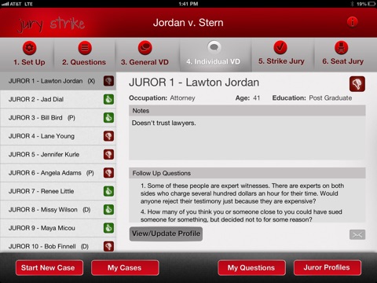
Task: Switch to 5. Strike Jury tab
Action: point(281,54)
